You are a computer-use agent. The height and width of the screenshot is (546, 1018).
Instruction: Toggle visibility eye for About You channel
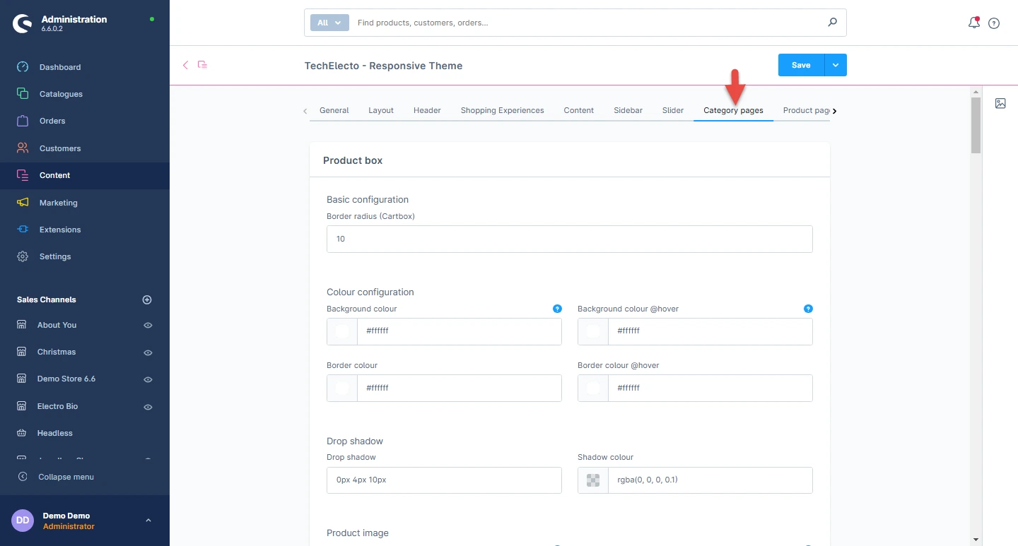(148, 326)
